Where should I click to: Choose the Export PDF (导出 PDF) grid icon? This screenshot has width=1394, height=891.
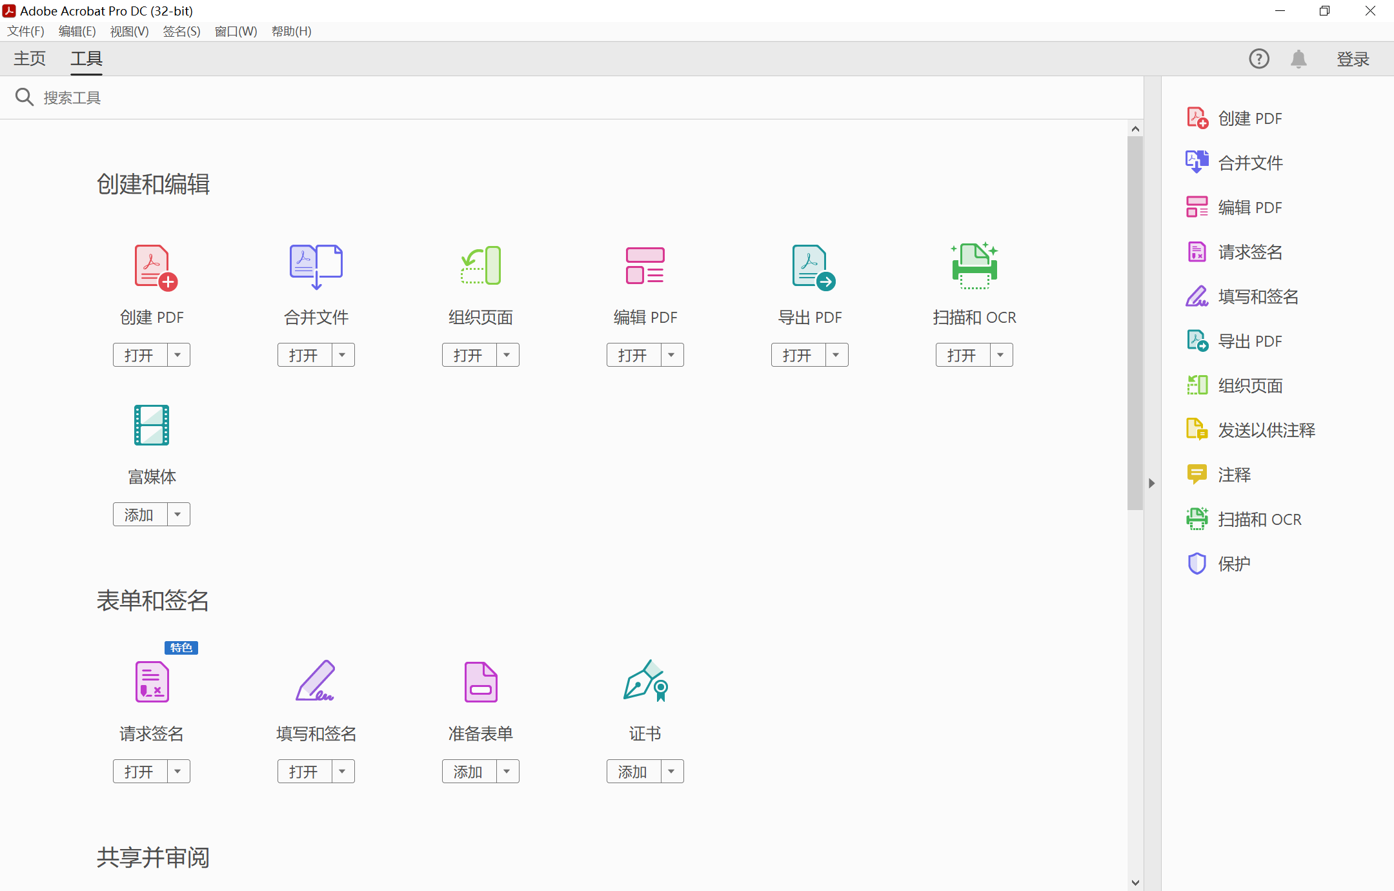point(814,267)
